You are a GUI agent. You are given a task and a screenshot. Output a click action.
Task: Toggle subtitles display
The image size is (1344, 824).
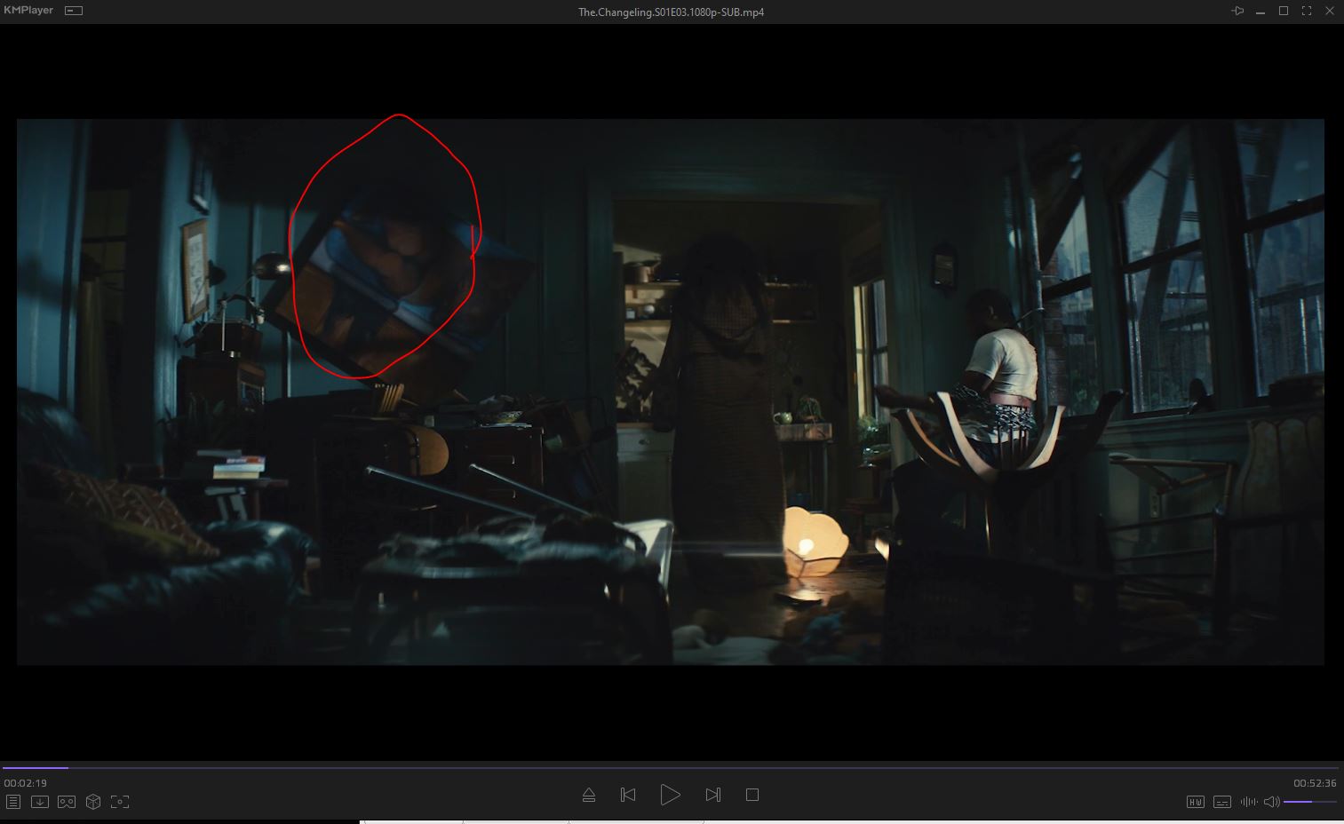1222,802
